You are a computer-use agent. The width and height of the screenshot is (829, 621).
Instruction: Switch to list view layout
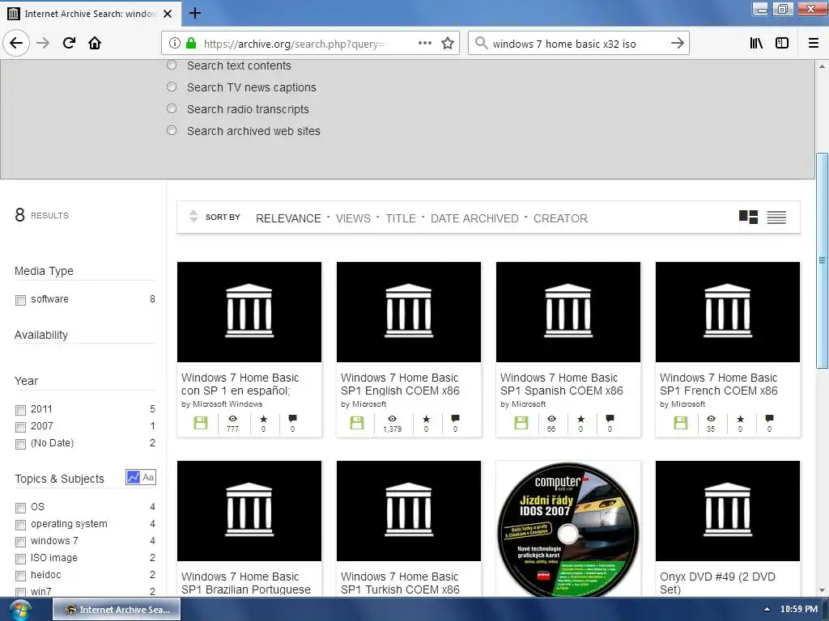776,217
